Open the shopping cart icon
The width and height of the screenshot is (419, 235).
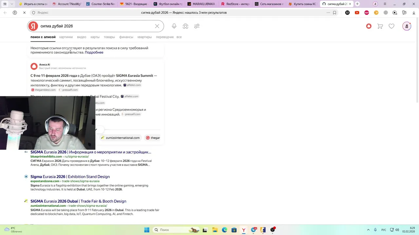click(380, 26)
